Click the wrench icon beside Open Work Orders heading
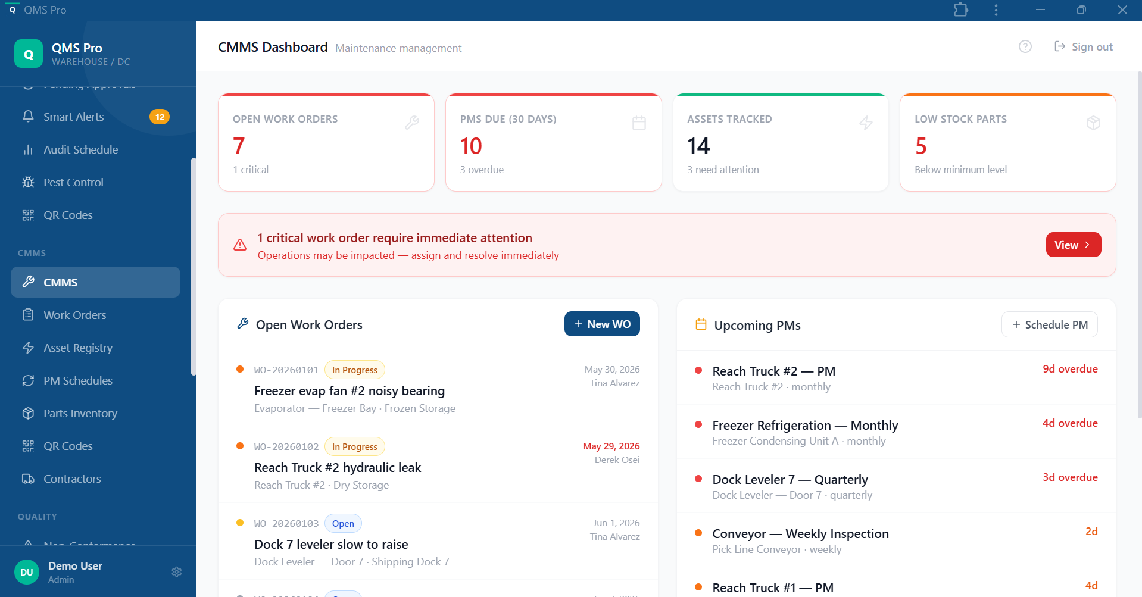 pyautogui.click(x=243, y=324)
